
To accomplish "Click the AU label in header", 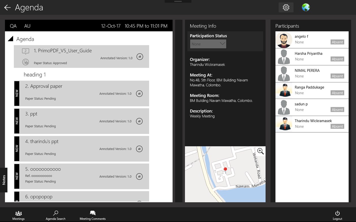I will [27, 26].
